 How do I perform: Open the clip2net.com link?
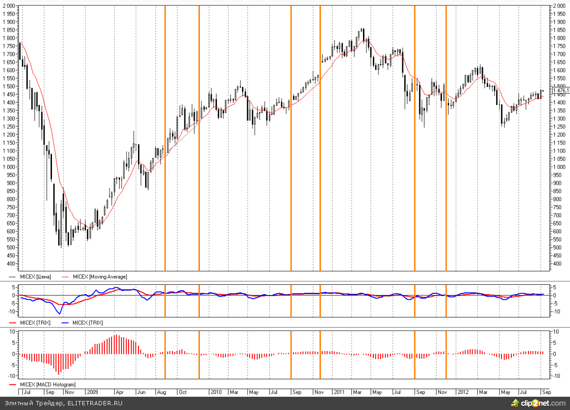coord(544,403)
